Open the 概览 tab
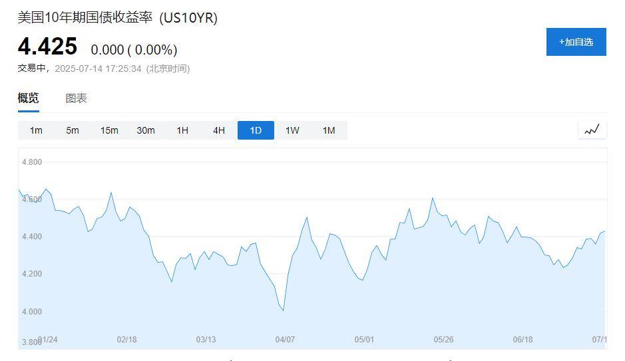The width and height of the screenshot is (625, 361). [29, 98]
